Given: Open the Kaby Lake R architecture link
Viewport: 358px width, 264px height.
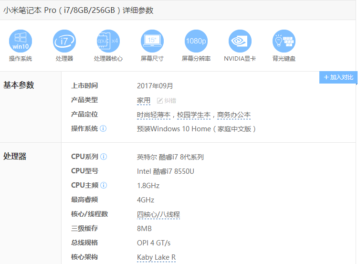Looking at the screenshot, I should tap(157, 257).
